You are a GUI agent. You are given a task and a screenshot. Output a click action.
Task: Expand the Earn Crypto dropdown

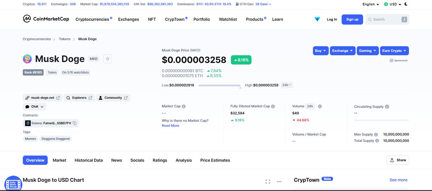pos(394,51)
